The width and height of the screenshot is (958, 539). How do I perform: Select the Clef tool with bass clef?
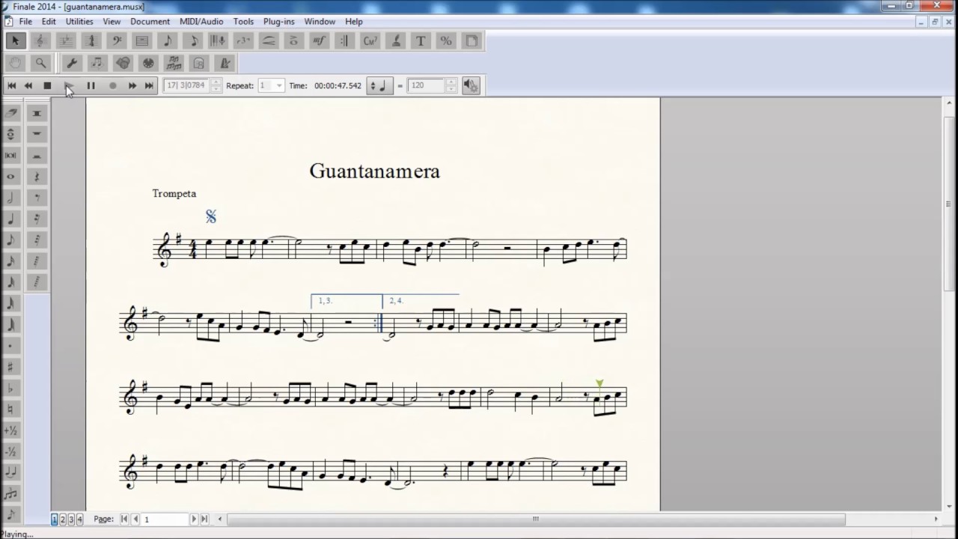pyautogui.click(x=117, y=40)
